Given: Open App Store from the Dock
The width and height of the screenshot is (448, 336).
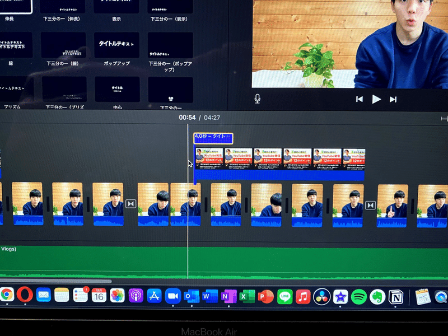Looking at the screenshot, I should coord(155,296).
